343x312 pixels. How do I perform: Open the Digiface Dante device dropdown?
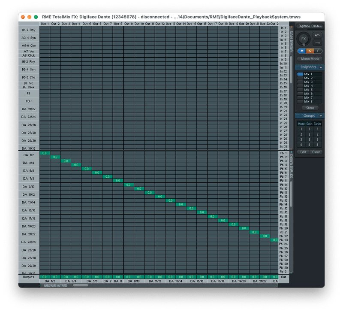[x=310, y=26]
